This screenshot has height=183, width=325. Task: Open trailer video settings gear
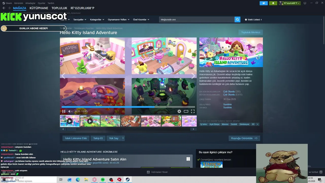click(179, 111)
